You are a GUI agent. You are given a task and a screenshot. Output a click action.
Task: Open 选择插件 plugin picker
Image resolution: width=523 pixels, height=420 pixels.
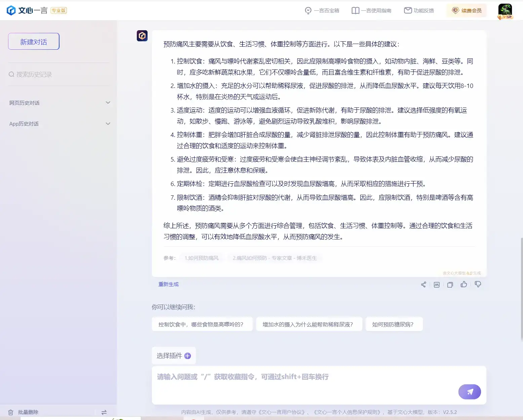click(174, 356)
